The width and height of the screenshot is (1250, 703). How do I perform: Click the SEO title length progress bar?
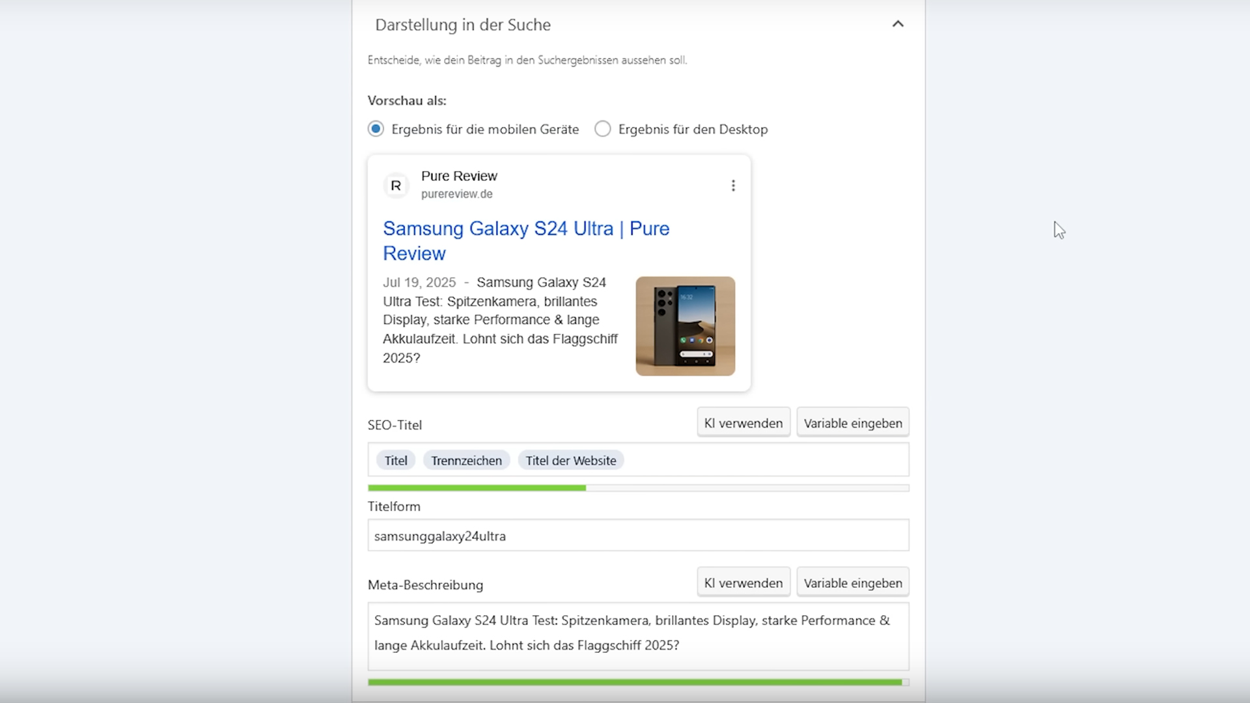[x=638, y=488]
